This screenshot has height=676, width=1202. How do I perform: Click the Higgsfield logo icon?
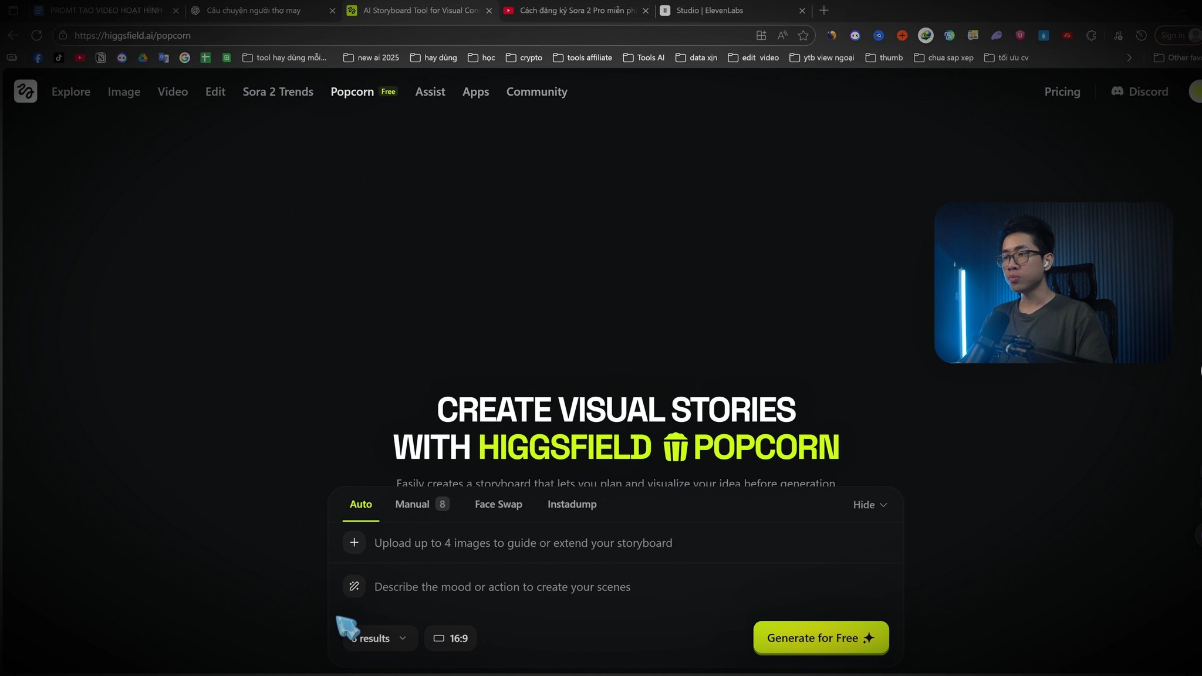[25, 92]
